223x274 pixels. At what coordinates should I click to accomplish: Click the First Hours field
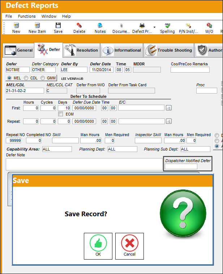point(31,108)
